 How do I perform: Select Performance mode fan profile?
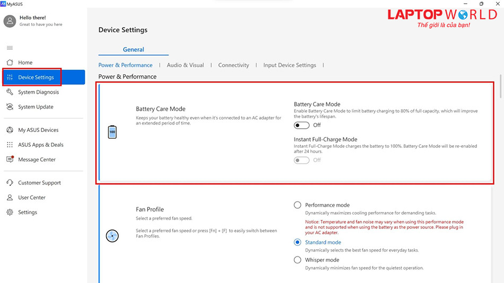point(298,205)
